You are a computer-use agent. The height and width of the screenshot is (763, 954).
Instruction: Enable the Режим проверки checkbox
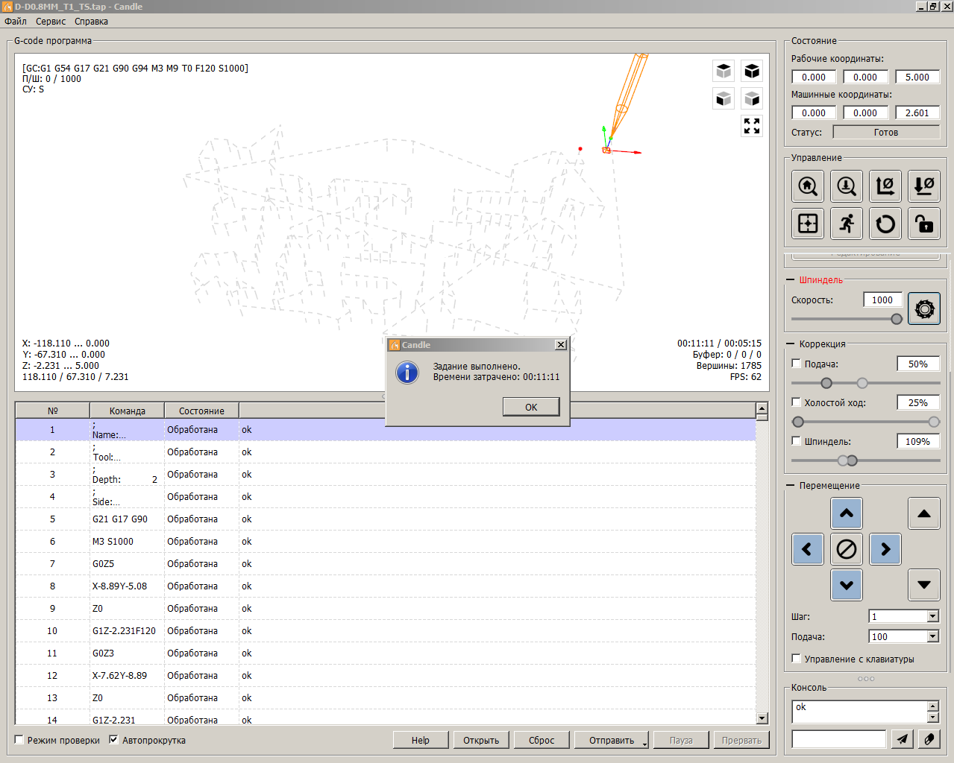click(20, 740)
